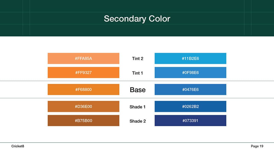Select the Tint 1 row label
Image resolution: width=274 pixels, height=154 pixels.
click(x=137, y=73)
